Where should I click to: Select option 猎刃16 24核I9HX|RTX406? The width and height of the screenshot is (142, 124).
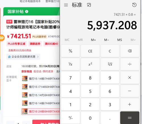tap(41, 112)
